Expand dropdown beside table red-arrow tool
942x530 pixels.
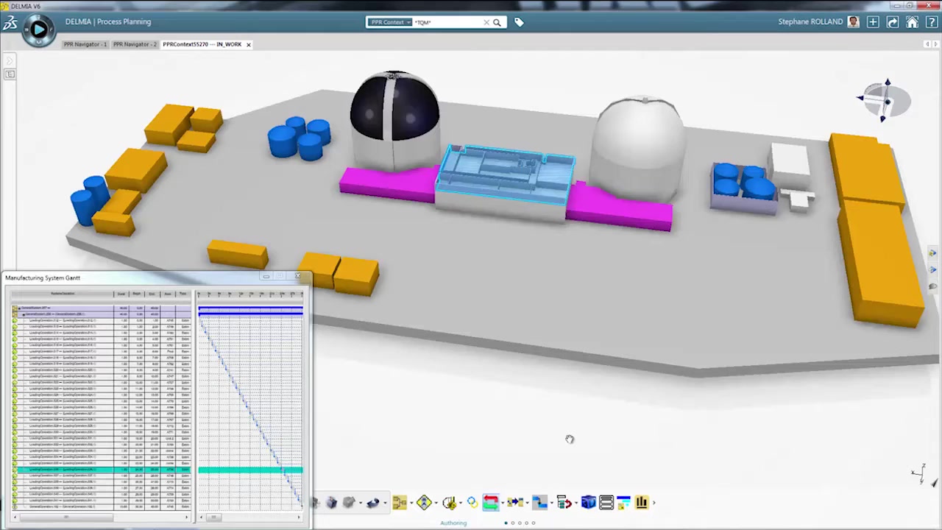576,504
